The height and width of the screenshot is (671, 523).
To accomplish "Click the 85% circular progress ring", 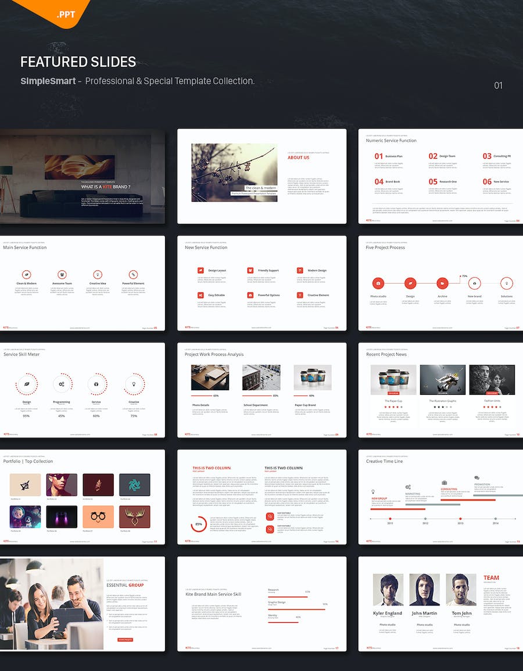I will tap(199, 524).
